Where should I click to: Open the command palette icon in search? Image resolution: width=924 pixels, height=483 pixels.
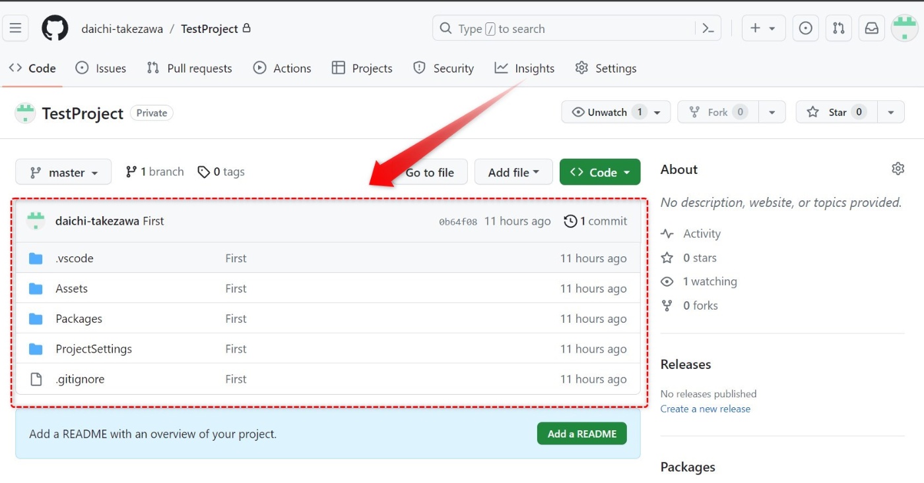click(708, 28)
